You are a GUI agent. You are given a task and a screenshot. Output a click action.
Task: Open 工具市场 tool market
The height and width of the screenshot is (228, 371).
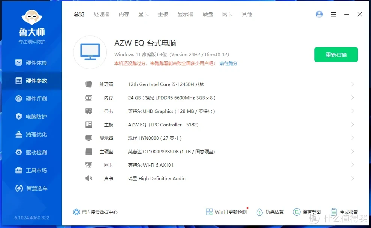(31, 170)
